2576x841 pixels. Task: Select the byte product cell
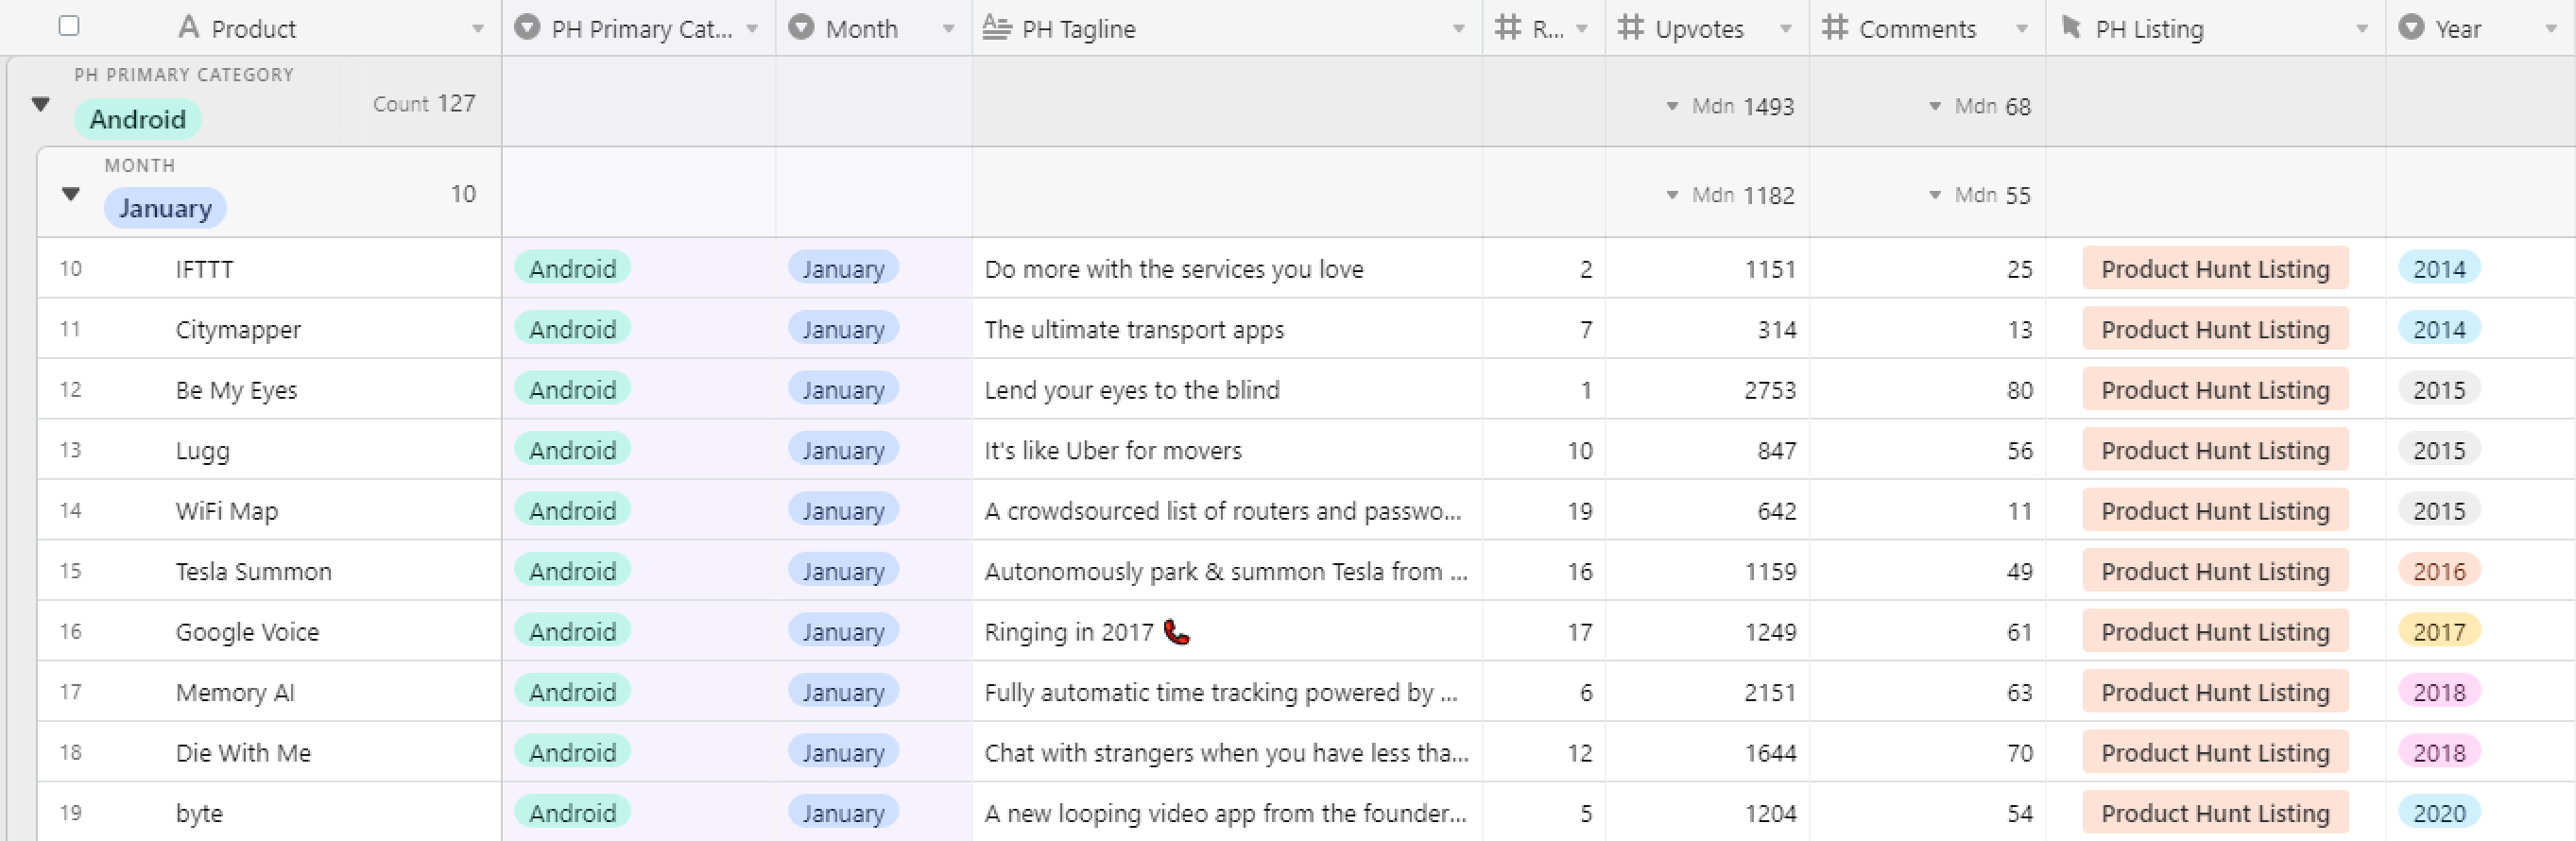point(269,813)
